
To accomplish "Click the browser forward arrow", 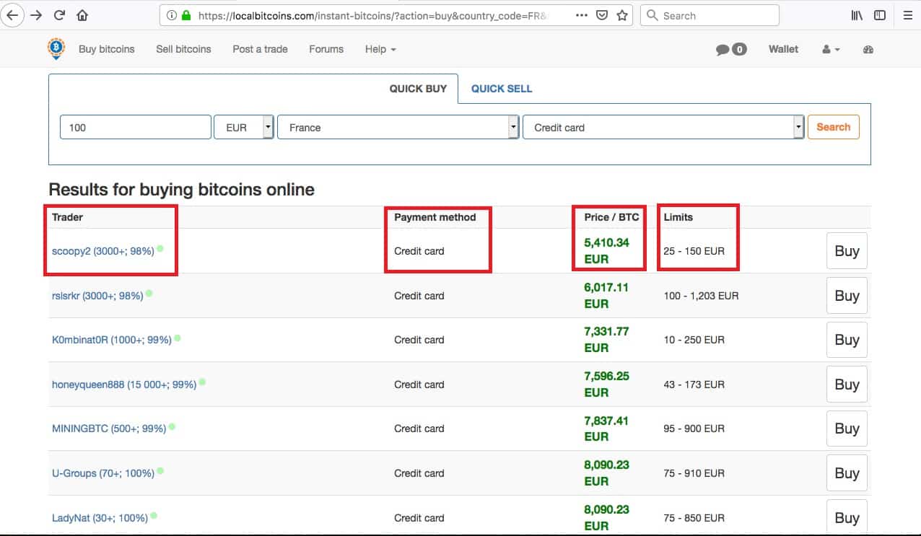I will (x=36, y=15).
